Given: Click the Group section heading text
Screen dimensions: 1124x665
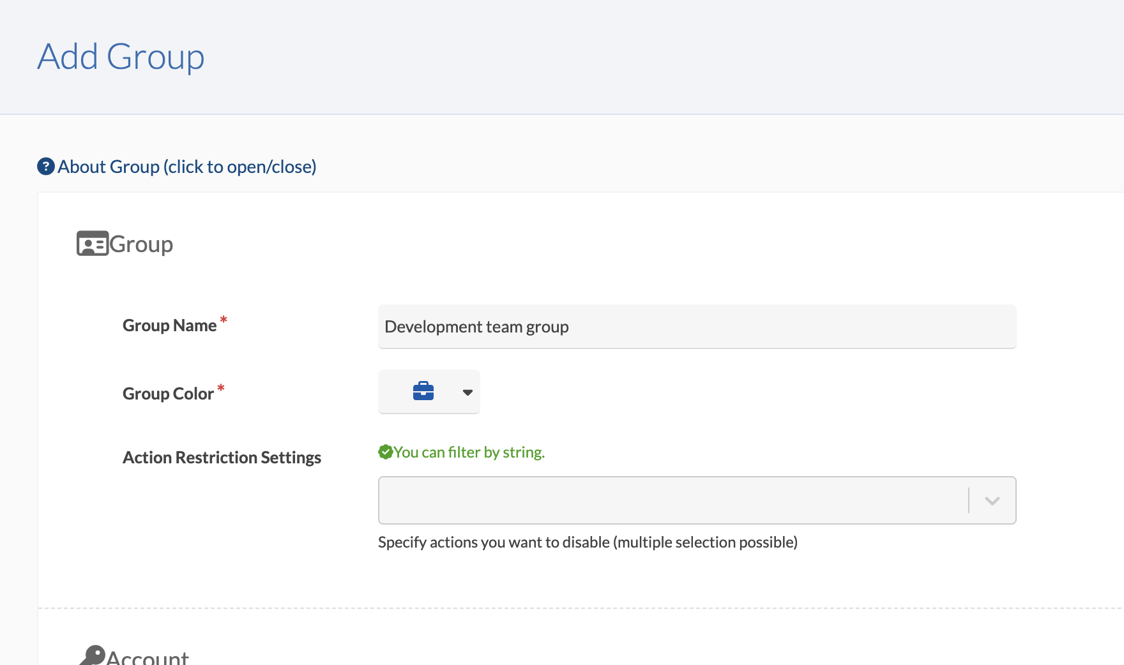Looking at the screenshot, I should tap(141, 244).
